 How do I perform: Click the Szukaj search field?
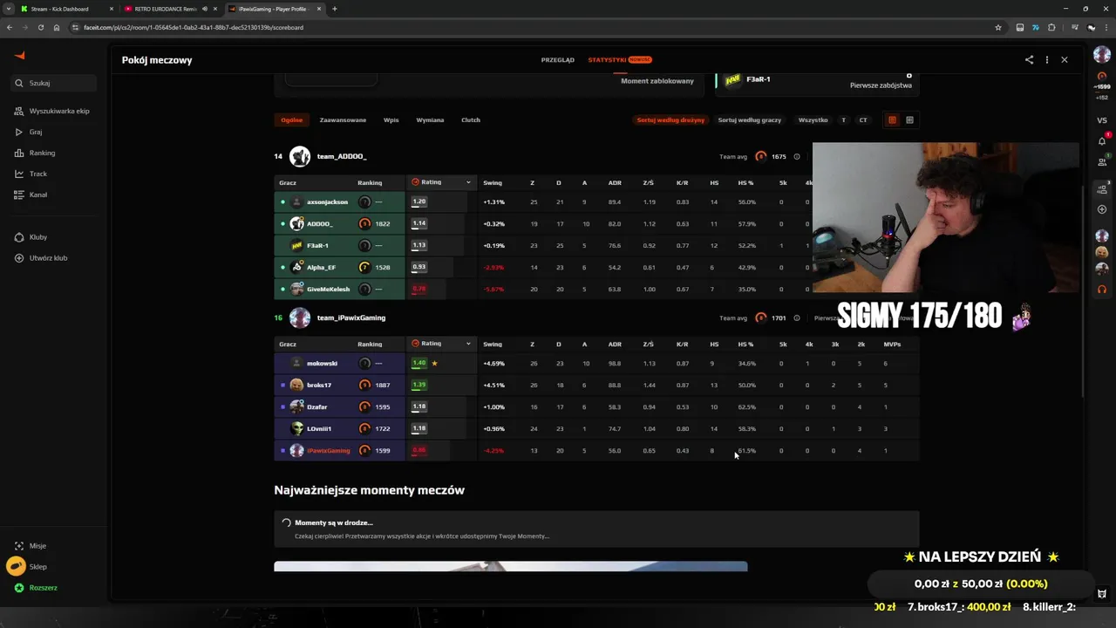tap(52, 83)
